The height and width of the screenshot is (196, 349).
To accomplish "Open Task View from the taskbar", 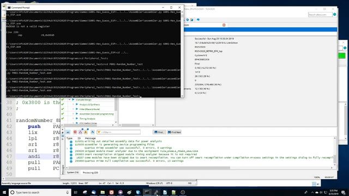I will 75,192.
